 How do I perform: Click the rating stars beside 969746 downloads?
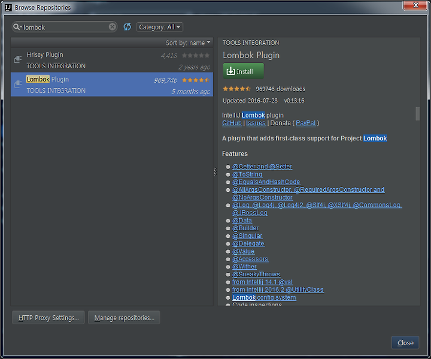[x=236, y=89]
